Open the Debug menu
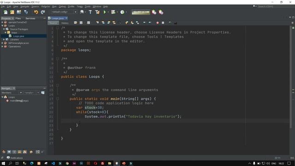 (x=62, y=6)
